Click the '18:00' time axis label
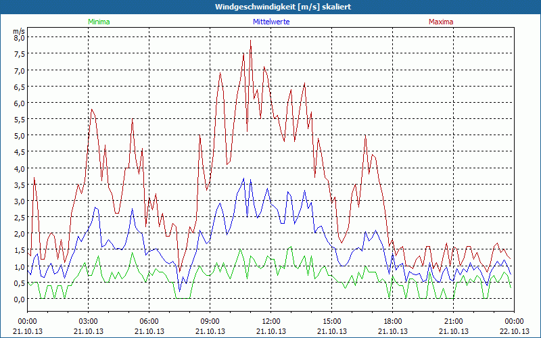The width and height of the screenshot is (541, 338). (393, 322)
